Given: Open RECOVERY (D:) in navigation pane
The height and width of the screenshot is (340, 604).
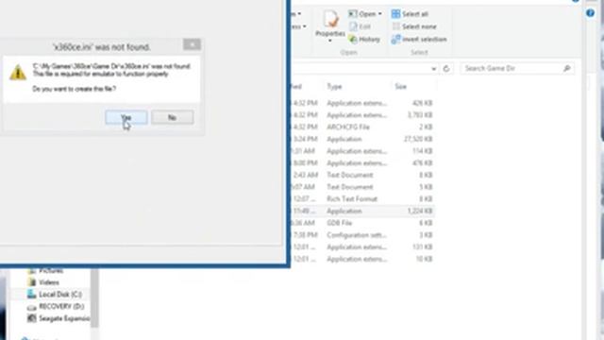Looking at the screenshot, I should point(56,306).
